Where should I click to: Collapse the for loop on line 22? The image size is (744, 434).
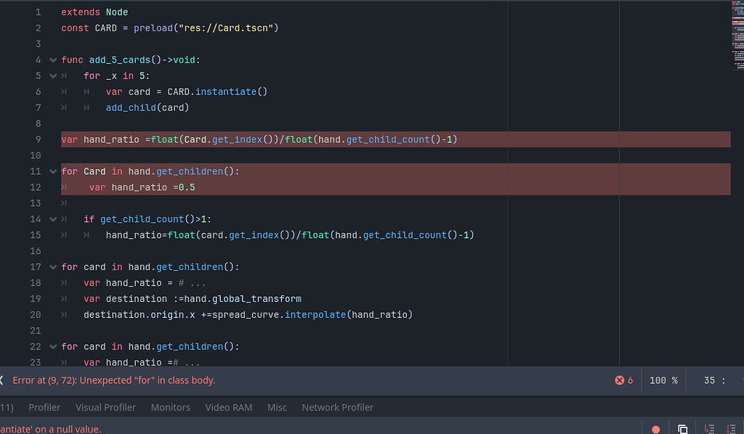pyautogui.click(x=53, y=346)
